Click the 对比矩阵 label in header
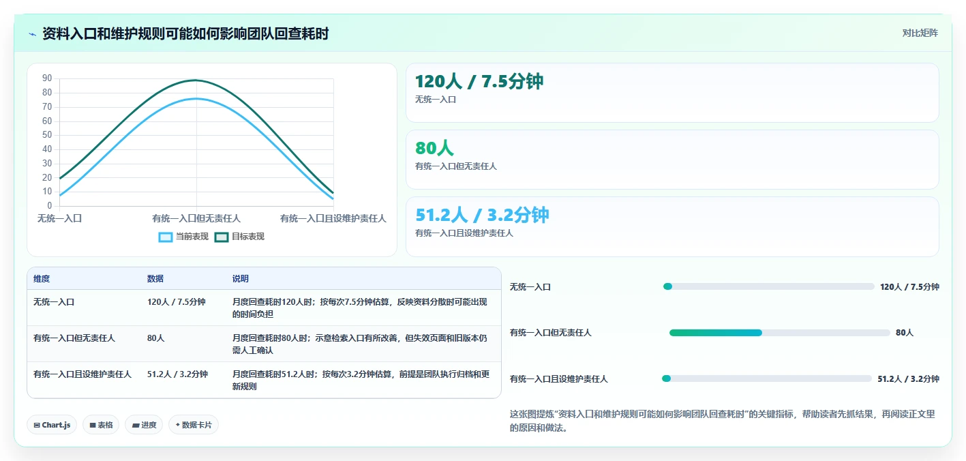966x461 pixels. point(920,33)
